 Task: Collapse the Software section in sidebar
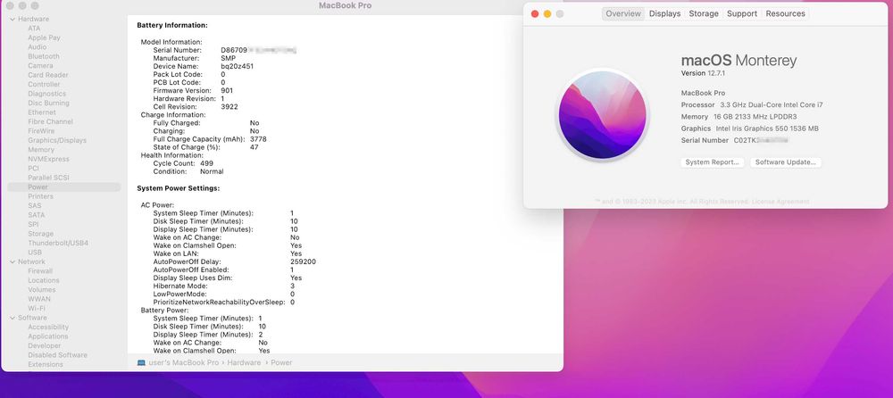[x=13, y=318]
